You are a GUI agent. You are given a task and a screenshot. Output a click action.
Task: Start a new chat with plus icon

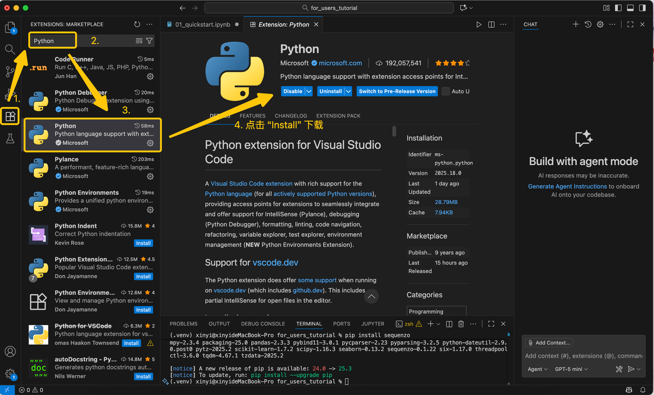(576, 24)
